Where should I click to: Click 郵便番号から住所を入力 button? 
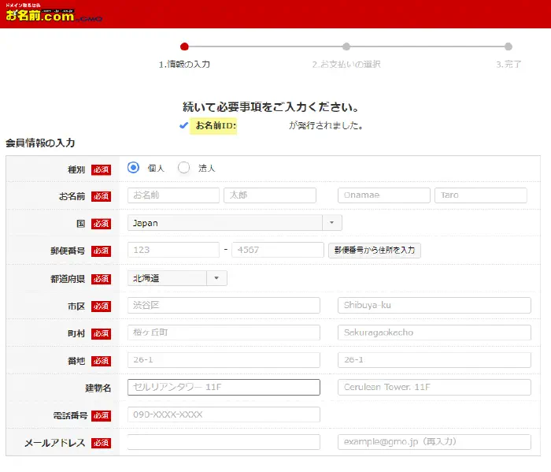375,251
